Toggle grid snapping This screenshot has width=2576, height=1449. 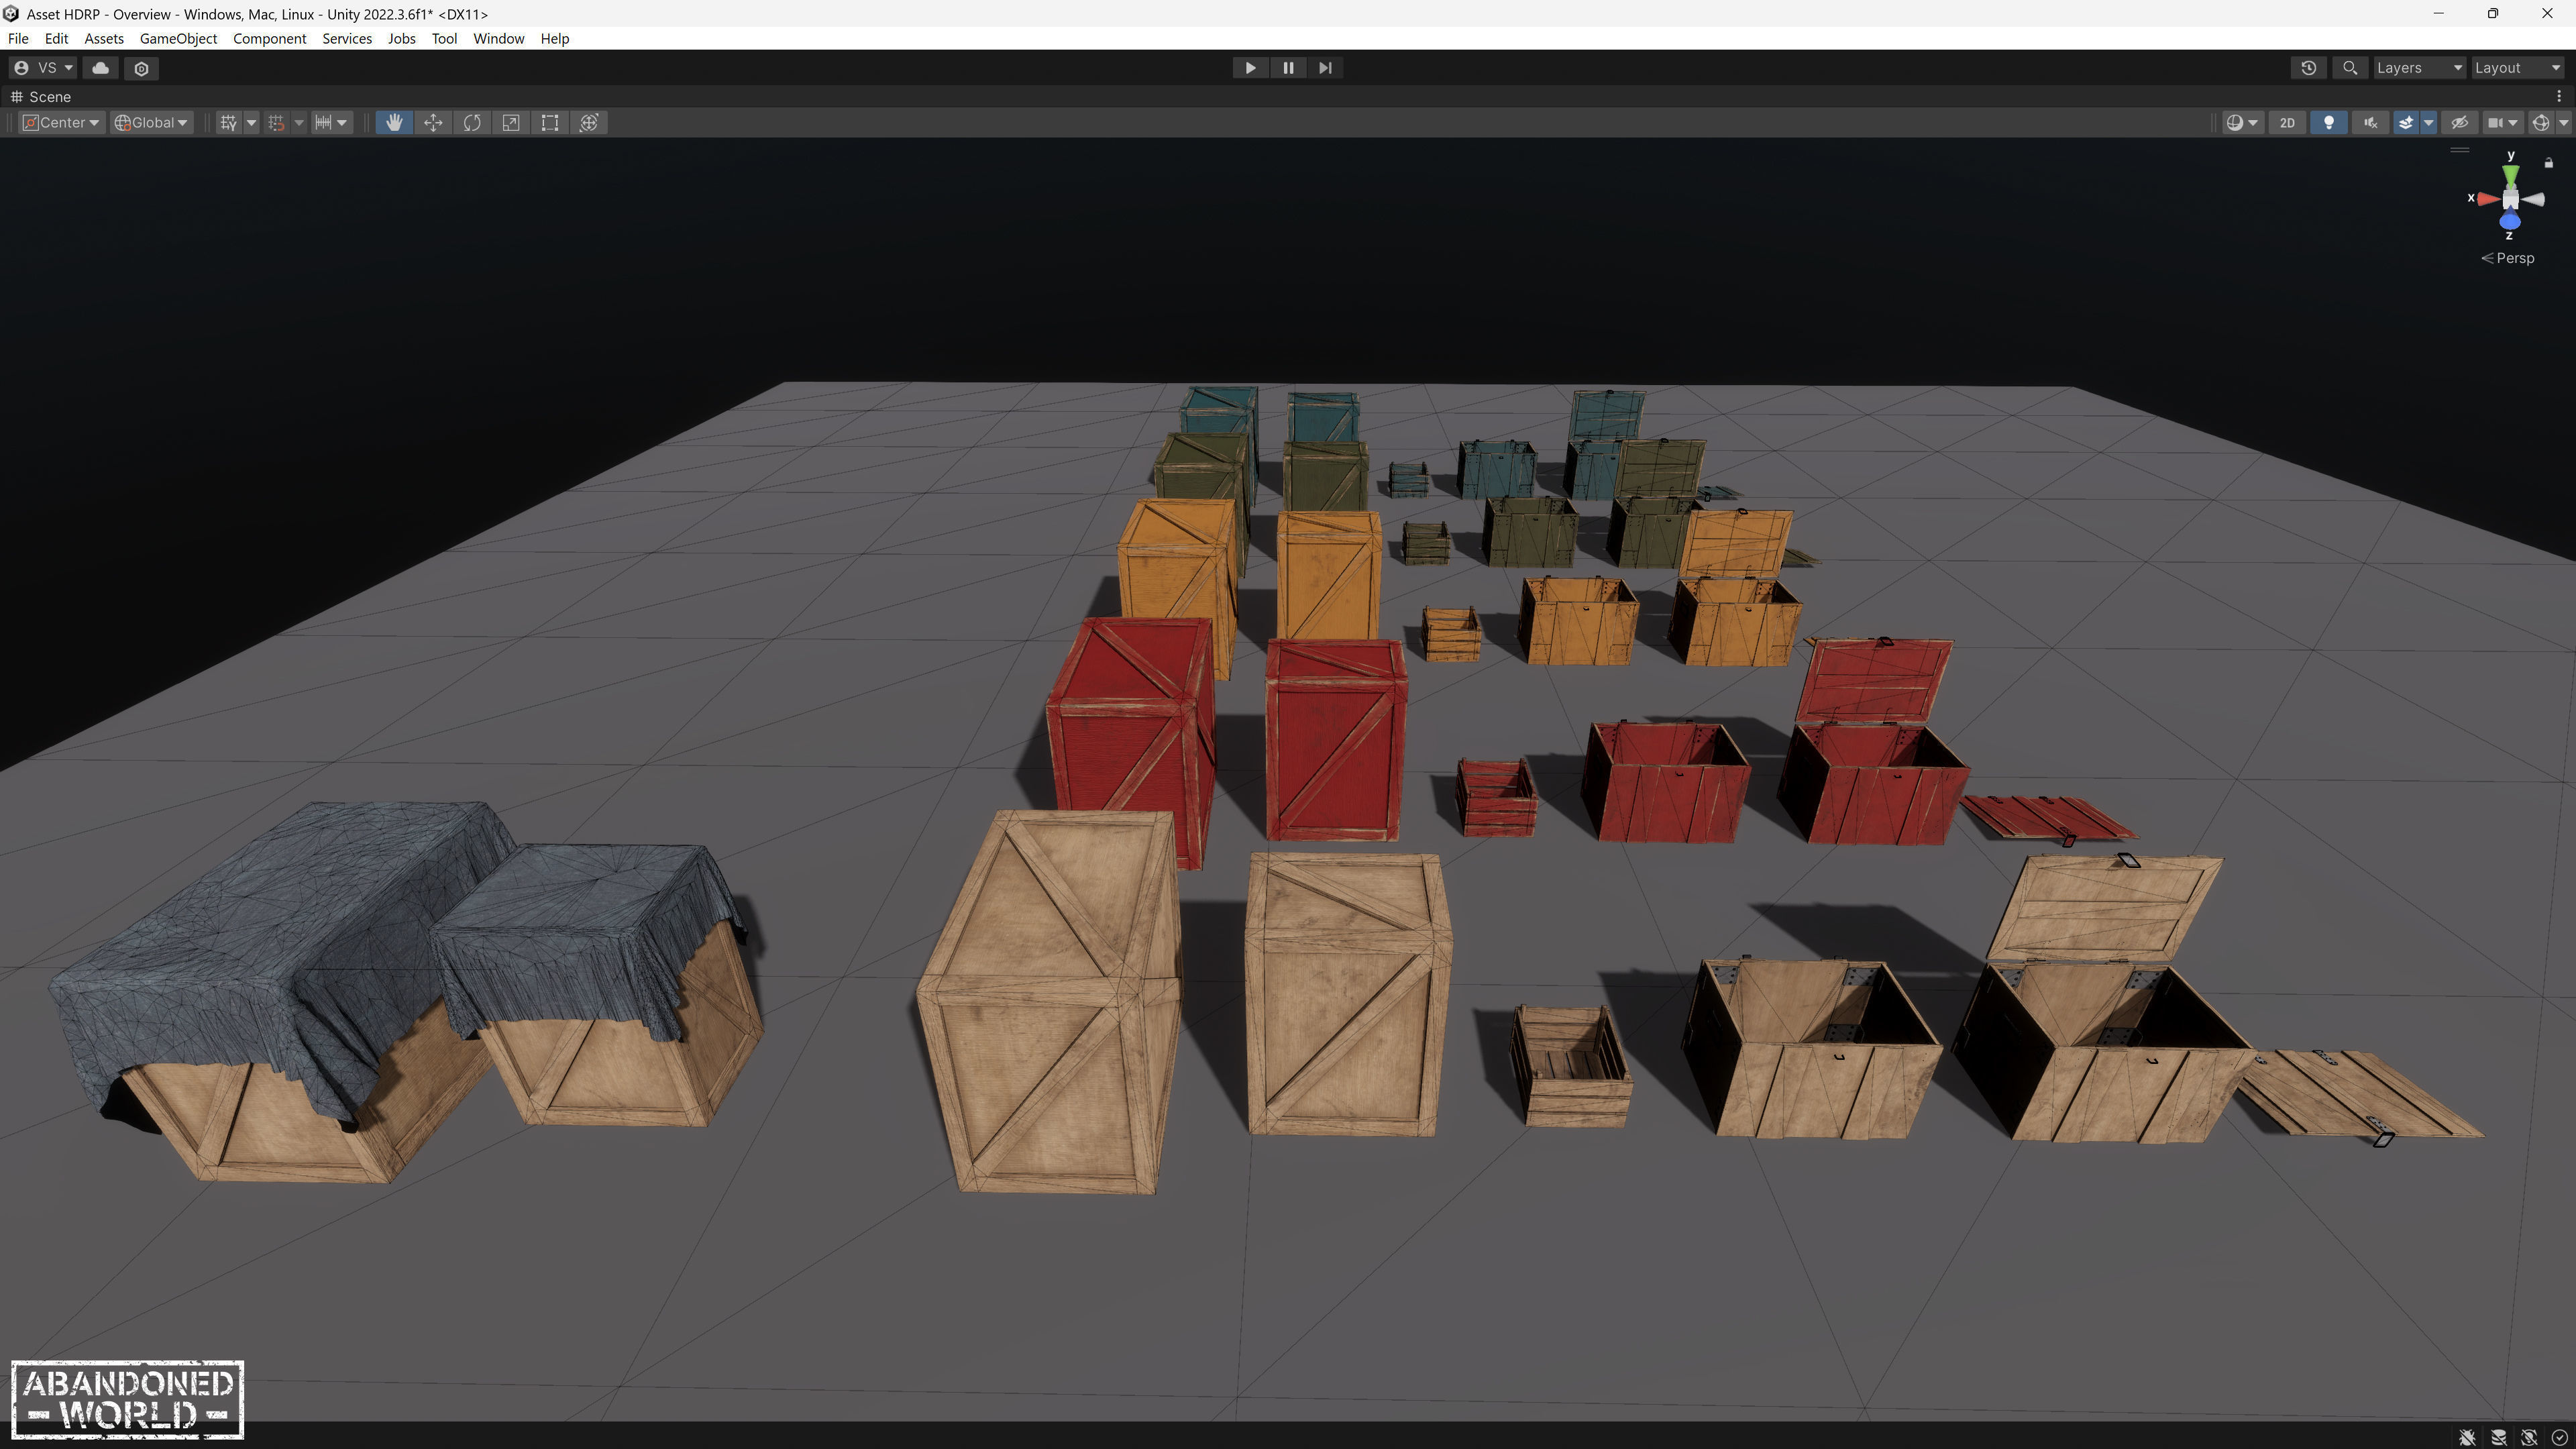click(276, 122)
